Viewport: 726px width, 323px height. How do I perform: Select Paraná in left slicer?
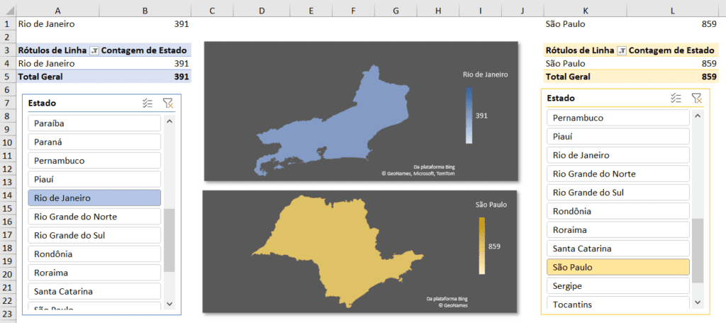94,142
